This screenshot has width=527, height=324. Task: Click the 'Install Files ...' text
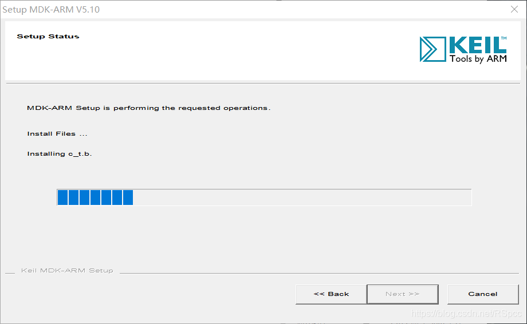pos(57,133)
